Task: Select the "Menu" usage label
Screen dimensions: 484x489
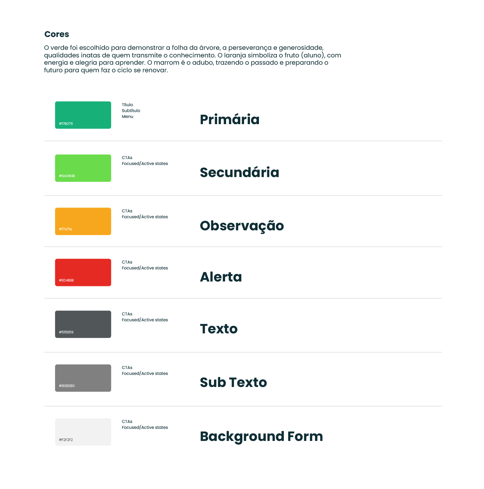Action: 128,117
